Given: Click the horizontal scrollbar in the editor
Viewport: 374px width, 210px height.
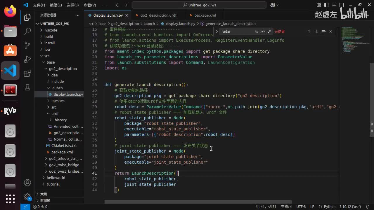Looking at the screenshot, I should [x=198, y=202].
